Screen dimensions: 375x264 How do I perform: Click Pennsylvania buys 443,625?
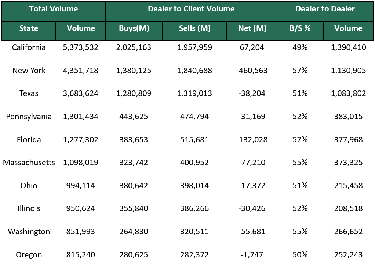click(134, 117)
